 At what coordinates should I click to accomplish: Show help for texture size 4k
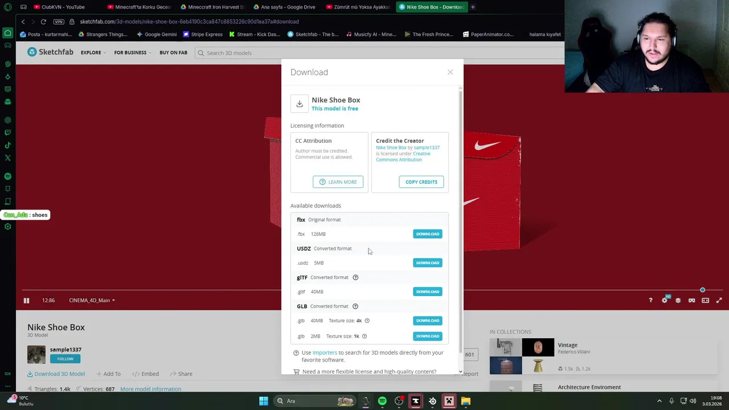pyautogui.click(x=367, y=321)
